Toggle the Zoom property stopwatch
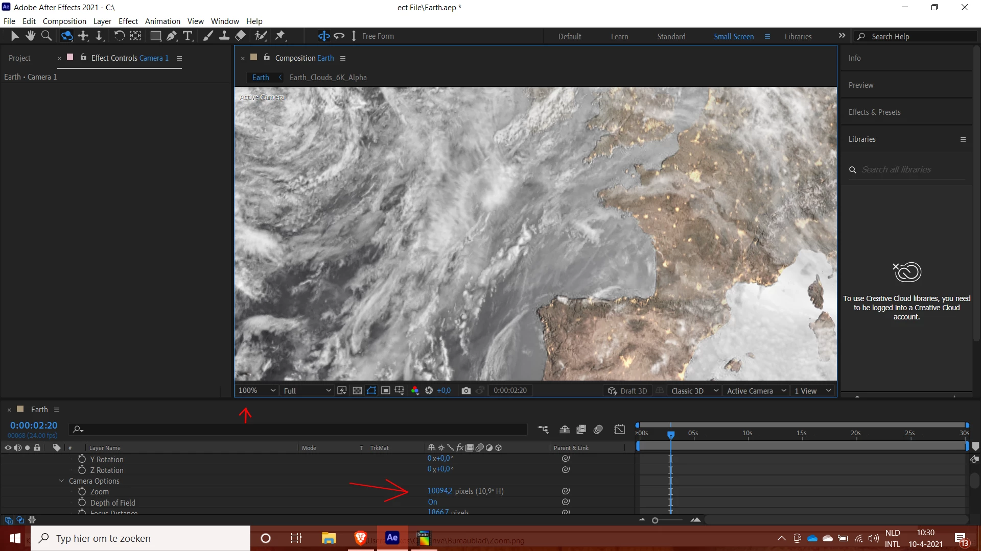The height and width of the screenshot is (551, 981). [x=82, y=491]
